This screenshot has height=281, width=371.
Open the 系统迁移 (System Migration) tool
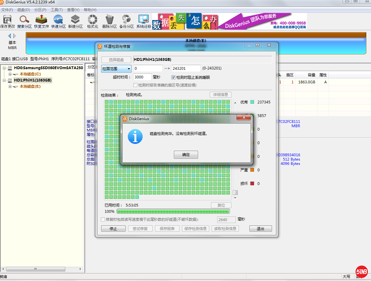(144, 21)
